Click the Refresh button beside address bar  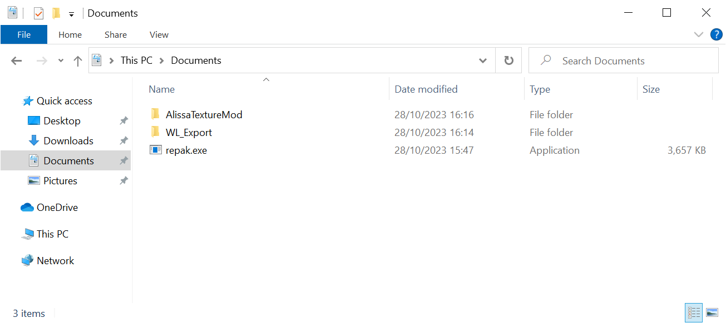(x=508, y=60)
